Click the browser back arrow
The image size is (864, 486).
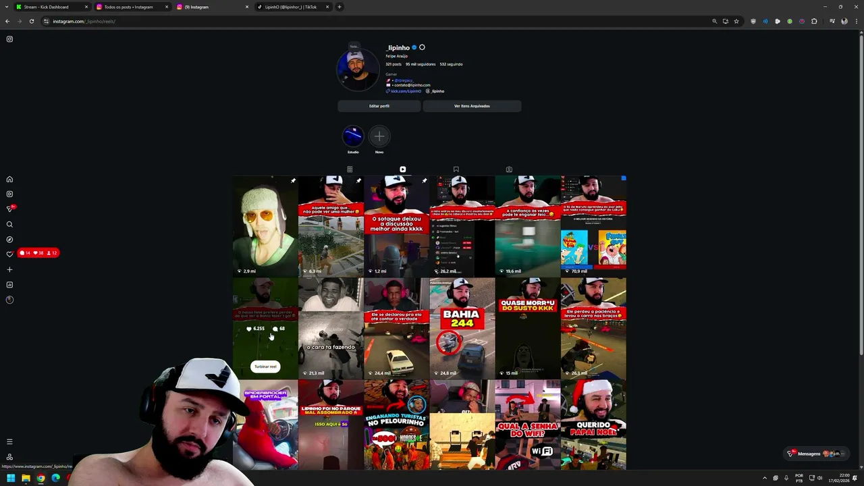pyautogui.click(x=7, y=21)
